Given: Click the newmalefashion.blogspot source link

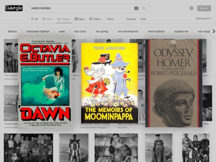Looking at the screenshot, I should pyautogui.click(x=95, y=127).
